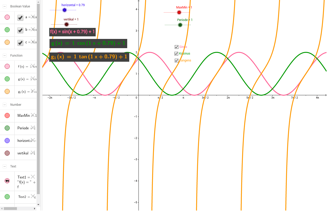
Task: Delete MaxMin with its X icon
Action: click(33, 115)
